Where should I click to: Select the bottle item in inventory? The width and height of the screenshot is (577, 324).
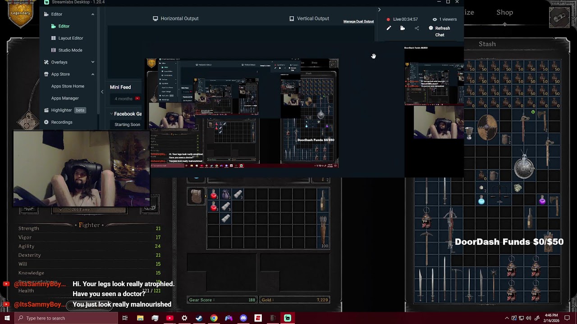[x=323, y=200]
